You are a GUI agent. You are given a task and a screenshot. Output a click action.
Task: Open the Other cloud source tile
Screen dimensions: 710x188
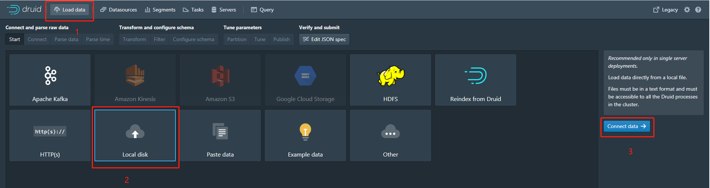pos(391,135)
